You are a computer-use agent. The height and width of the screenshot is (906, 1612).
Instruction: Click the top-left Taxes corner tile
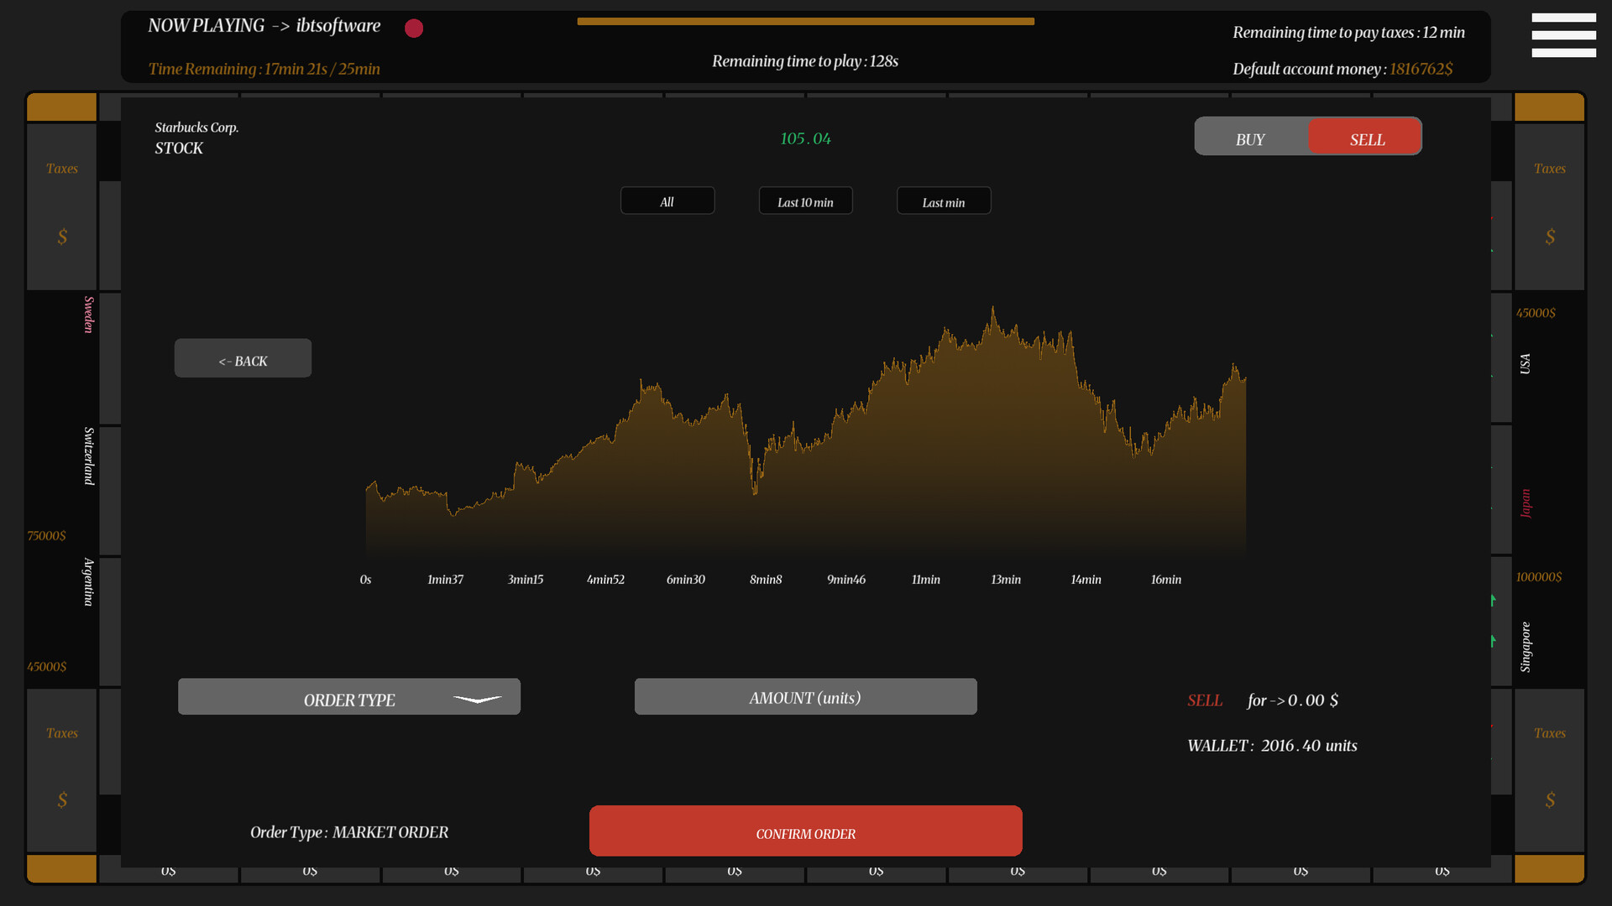pyautogui.click(x=61, y=206)
